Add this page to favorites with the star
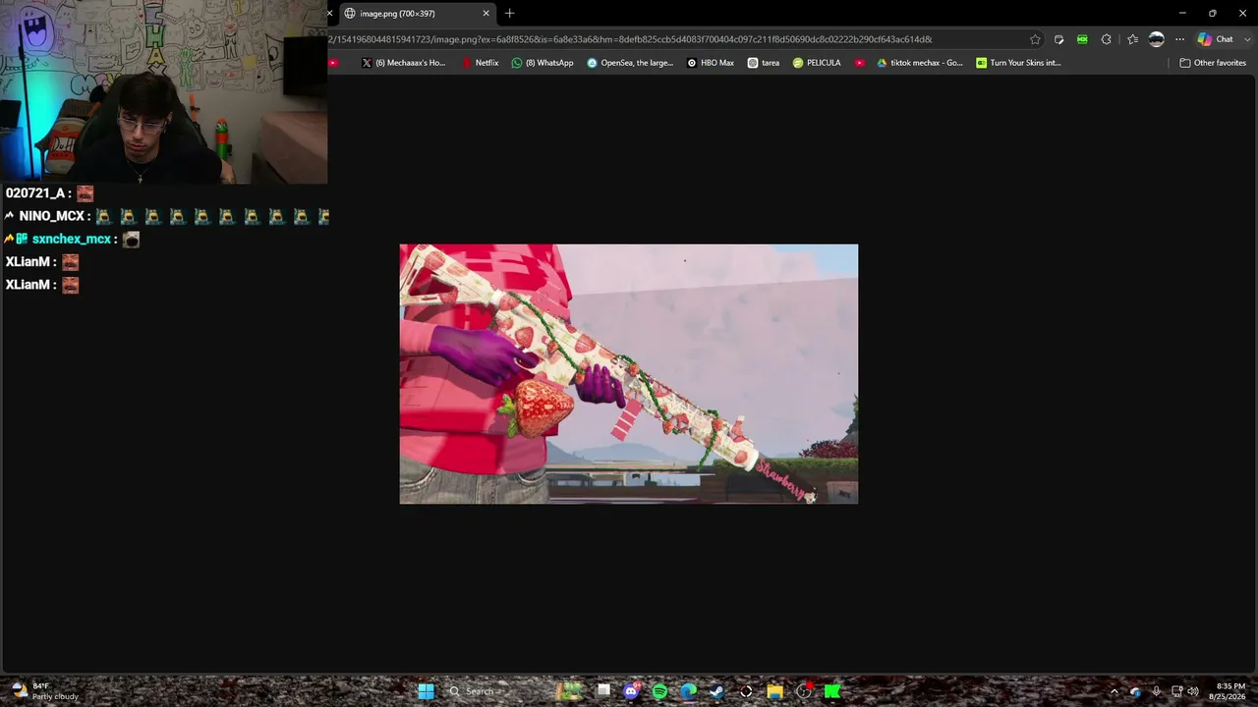The width and height of the screenshot is (1258, 707). pyautogui.click(x=1035, y=39)
